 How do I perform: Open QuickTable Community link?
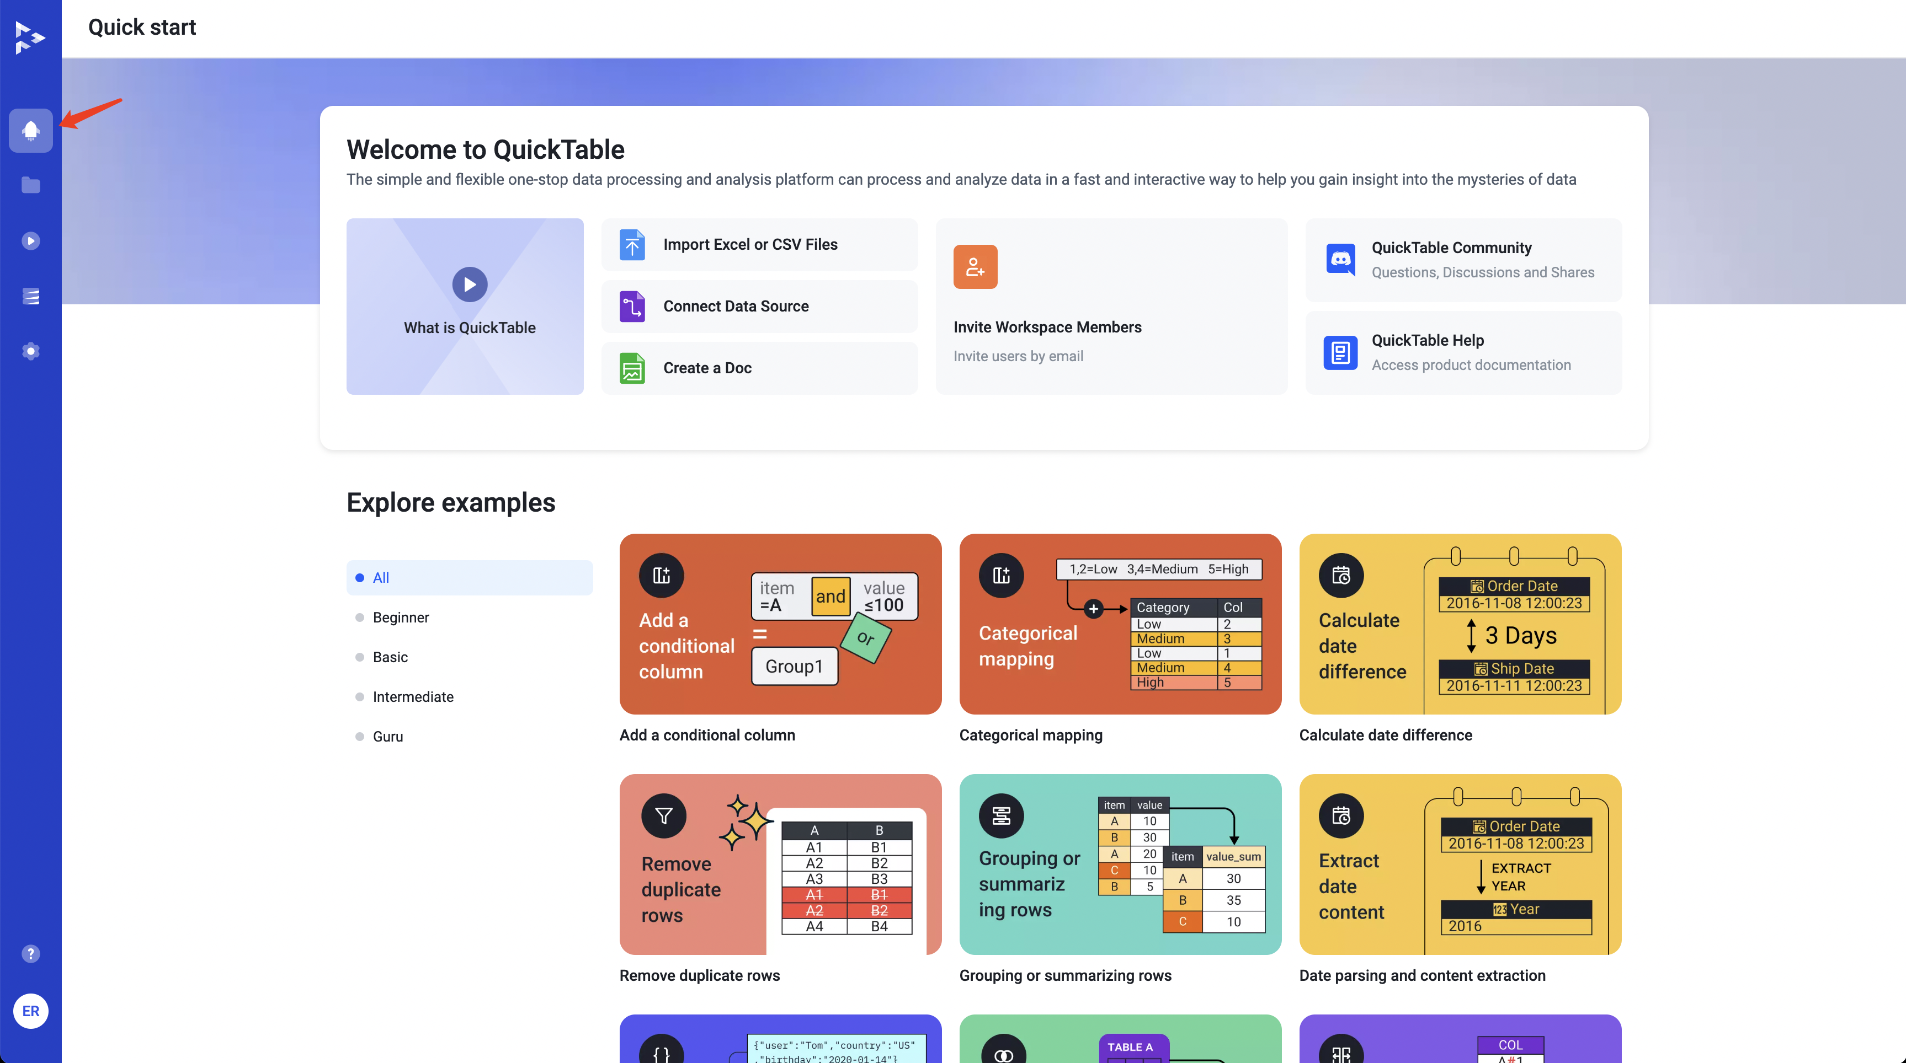click(x=1463, y=260)
